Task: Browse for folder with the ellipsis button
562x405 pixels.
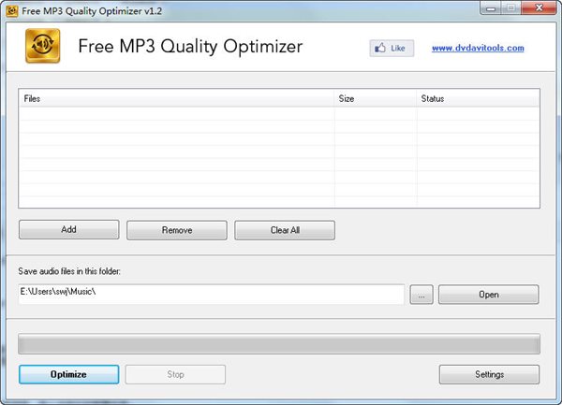Action: coord(421,295)
